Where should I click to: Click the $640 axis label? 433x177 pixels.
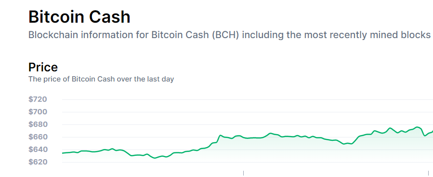click(x=38, y=150)
